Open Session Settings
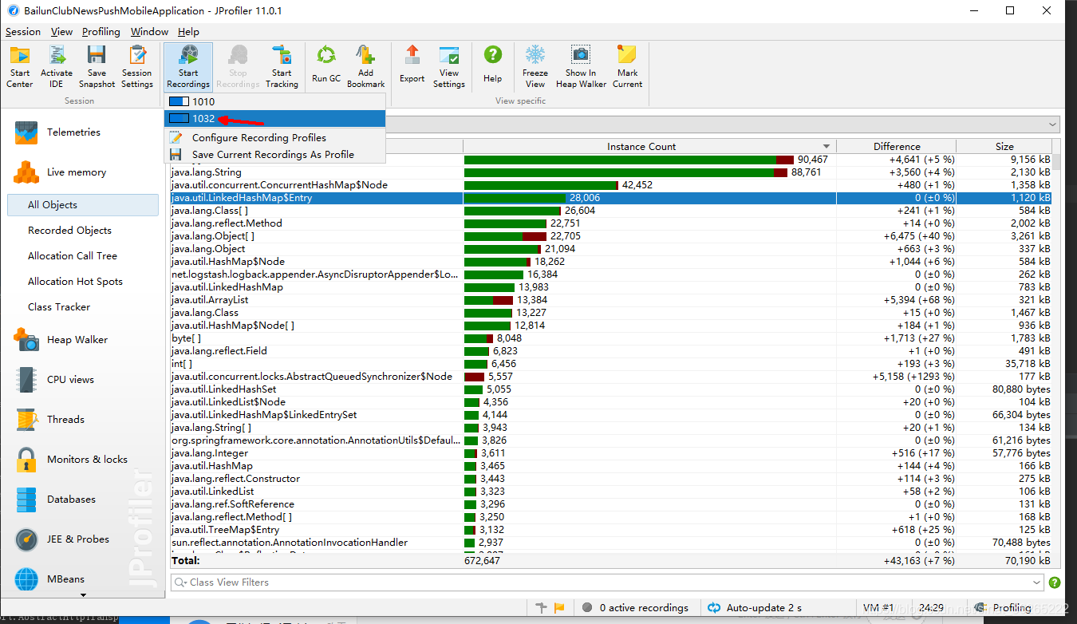The image size is (1077, 624). [x=137, y=66]
